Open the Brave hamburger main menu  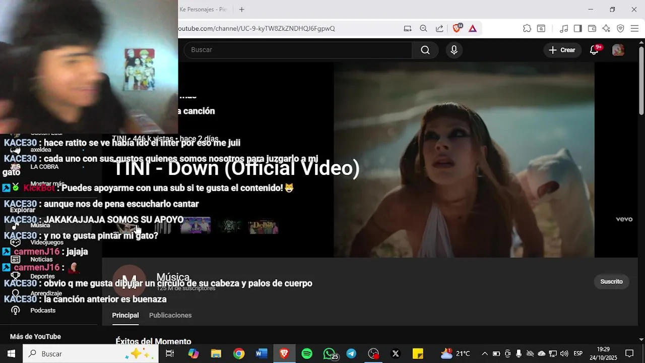click(634, 29)
